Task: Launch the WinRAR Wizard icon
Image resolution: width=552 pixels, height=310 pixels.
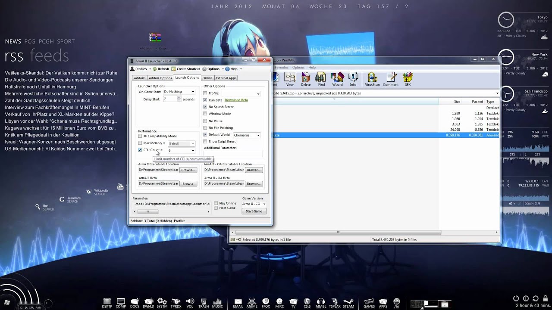Action: [x=337, y=79]
